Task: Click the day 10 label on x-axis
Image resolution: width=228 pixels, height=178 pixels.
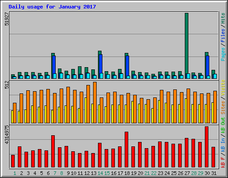Action: (x=73, y=173)
